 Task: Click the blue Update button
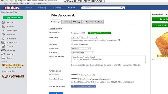[x=56, y=93]
